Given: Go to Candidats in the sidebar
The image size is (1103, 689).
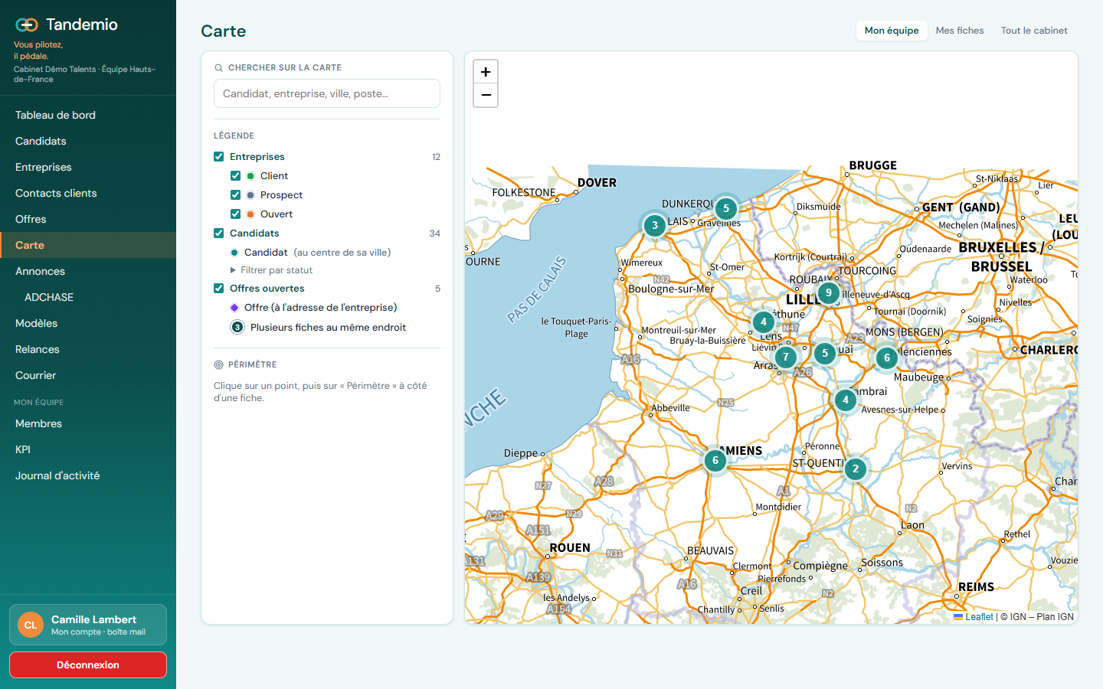Looking at the screenshot, I should coord(88,141).
